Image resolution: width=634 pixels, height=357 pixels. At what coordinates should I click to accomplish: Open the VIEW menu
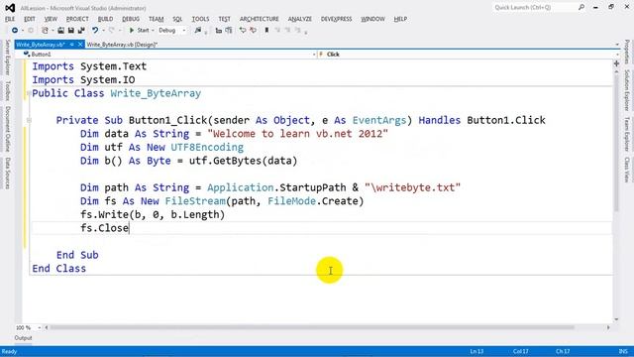click(x=51, y=19)
